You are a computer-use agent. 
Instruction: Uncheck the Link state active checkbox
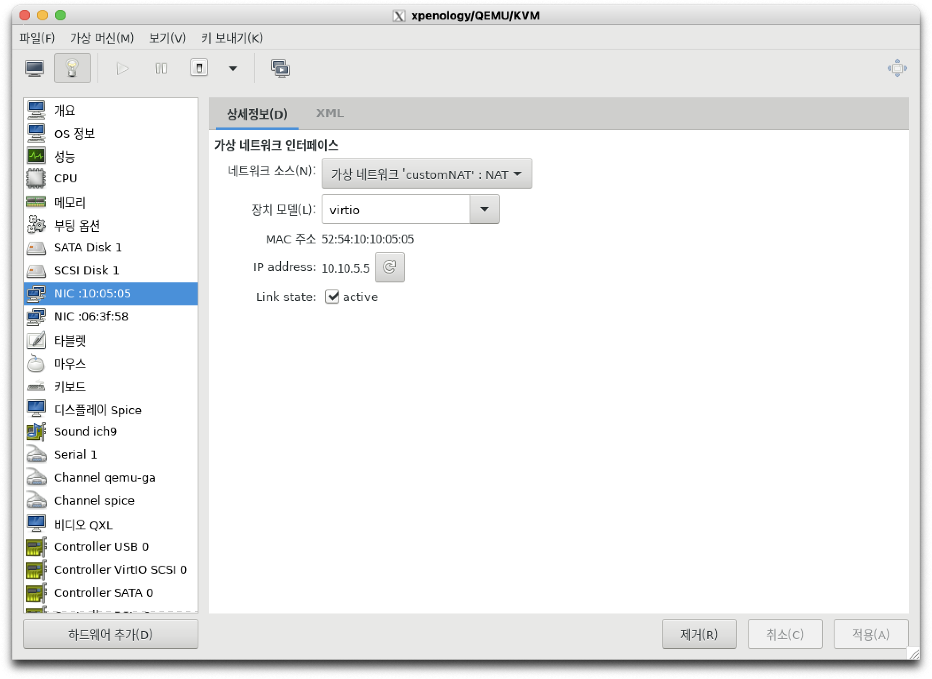[332, 297]
